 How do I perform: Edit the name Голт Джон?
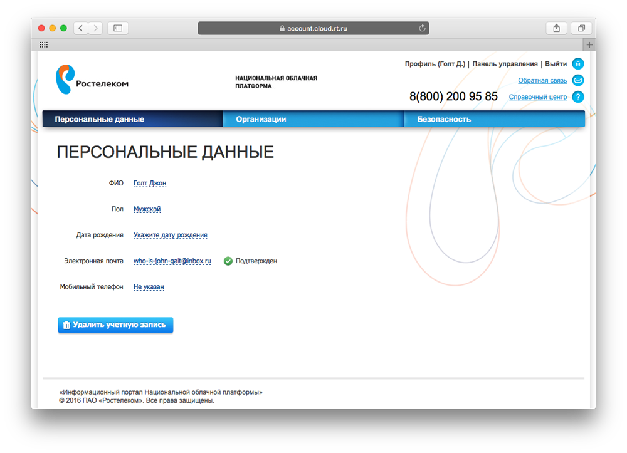(x=150, y=183)
